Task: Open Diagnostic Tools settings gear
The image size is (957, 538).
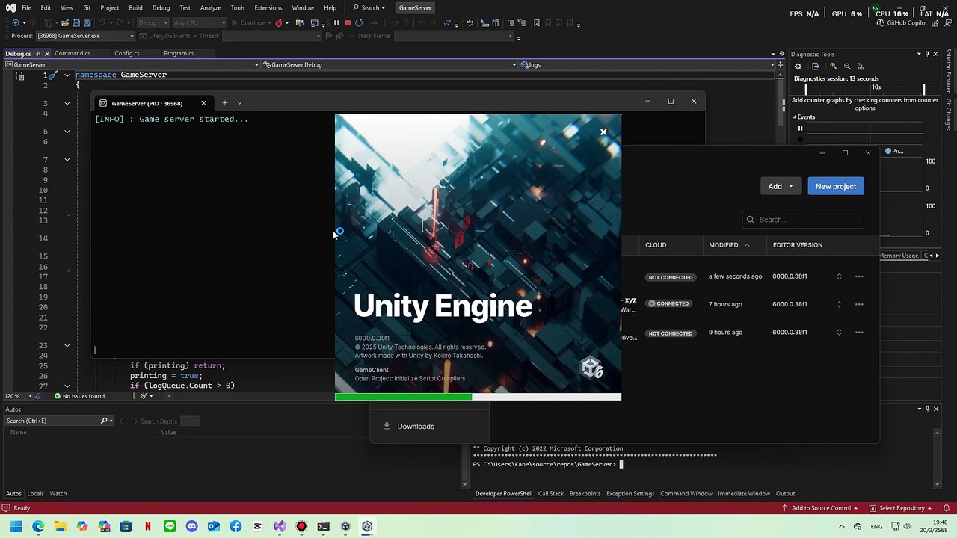Action: pos(798,67)
